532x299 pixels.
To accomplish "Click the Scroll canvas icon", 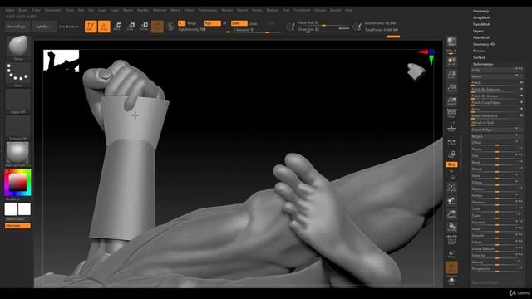I will [x=451, y=61].
